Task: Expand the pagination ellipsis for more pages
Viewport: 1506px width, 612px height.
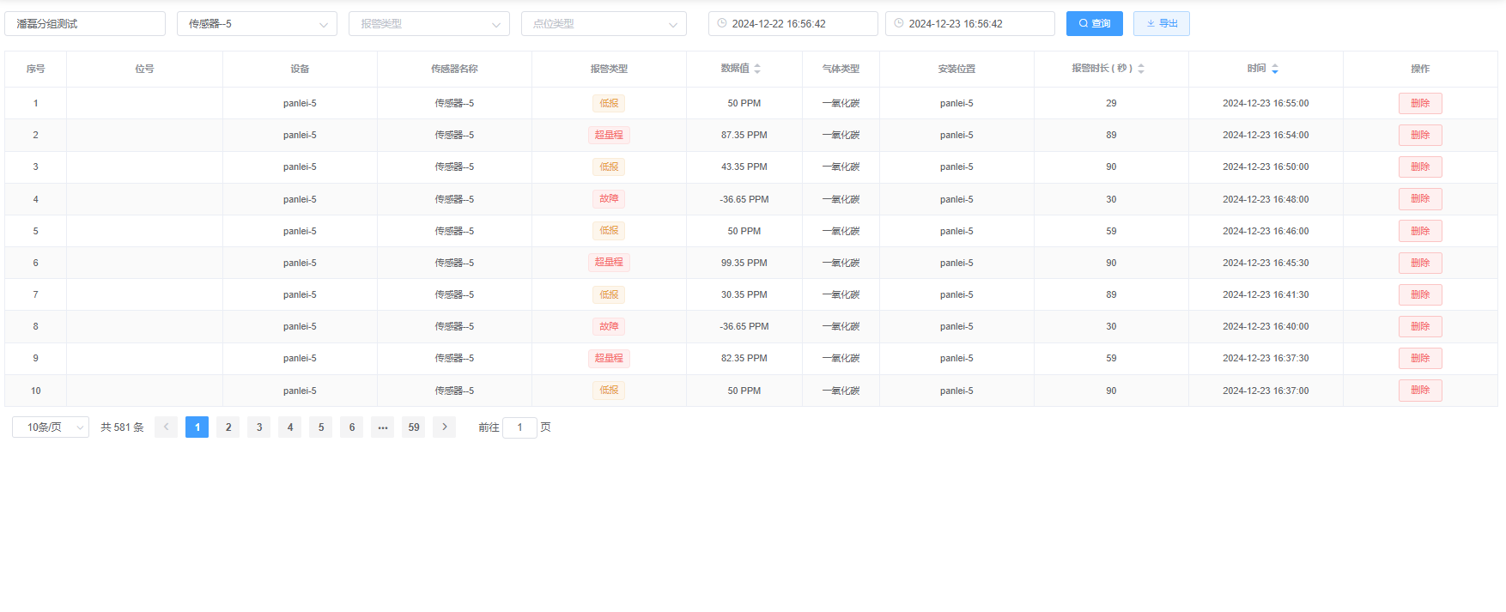Action: [x=382, y=427]
